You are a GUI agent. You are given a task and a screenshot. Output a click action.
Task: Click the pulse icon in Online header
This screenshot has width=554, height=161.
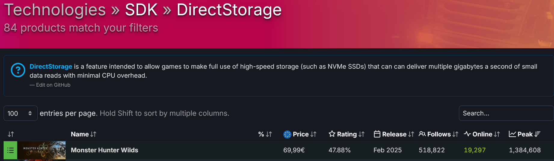(x=467, y=134)
